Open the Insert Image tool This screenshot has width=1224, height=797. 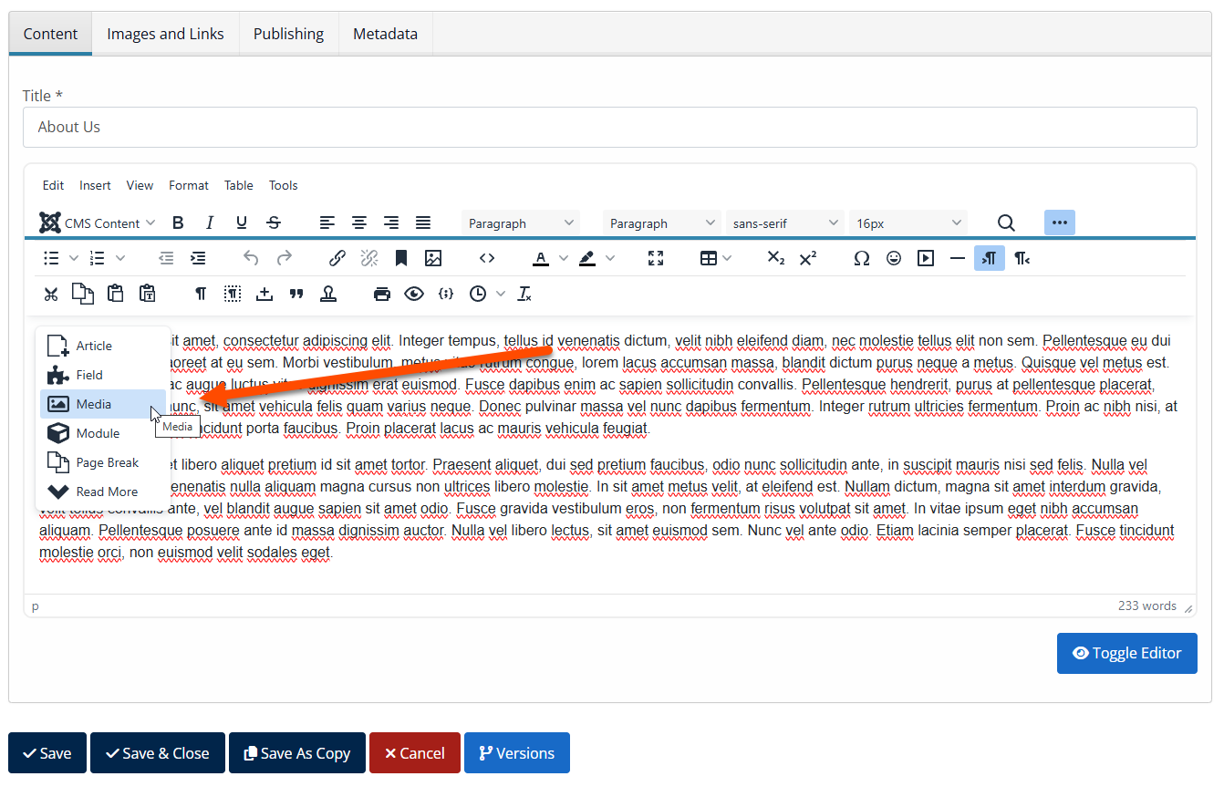432,258
